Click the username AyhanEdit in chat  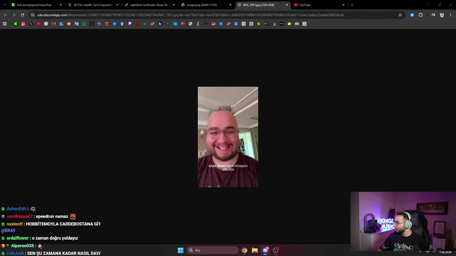16,209
